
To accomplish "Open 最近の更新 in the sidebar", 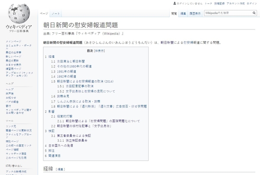I will click(12, 60).
